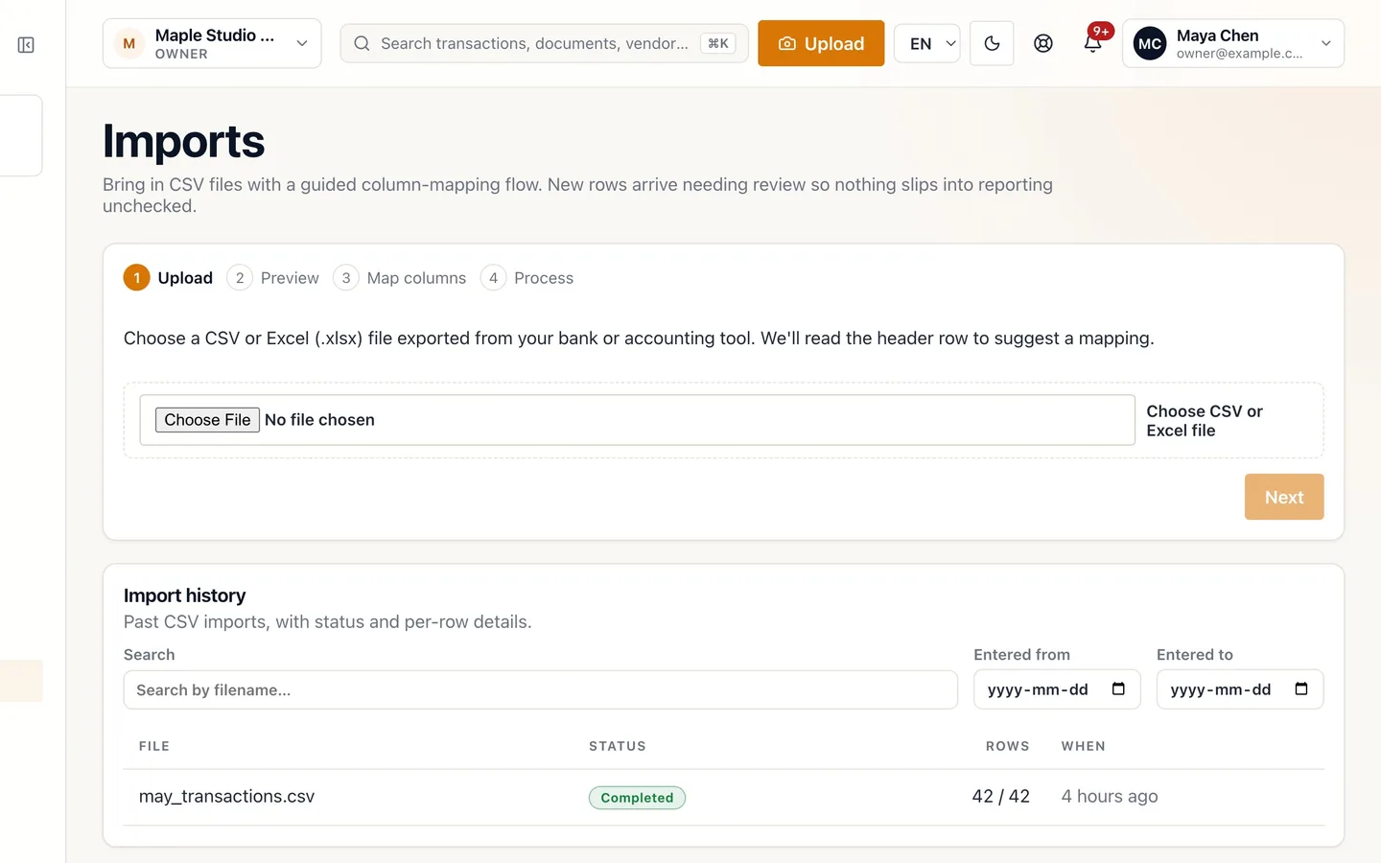Collapse the sidebar panel icon
This screenshot has width=1381, height=863.
click(x=26, y=45)
